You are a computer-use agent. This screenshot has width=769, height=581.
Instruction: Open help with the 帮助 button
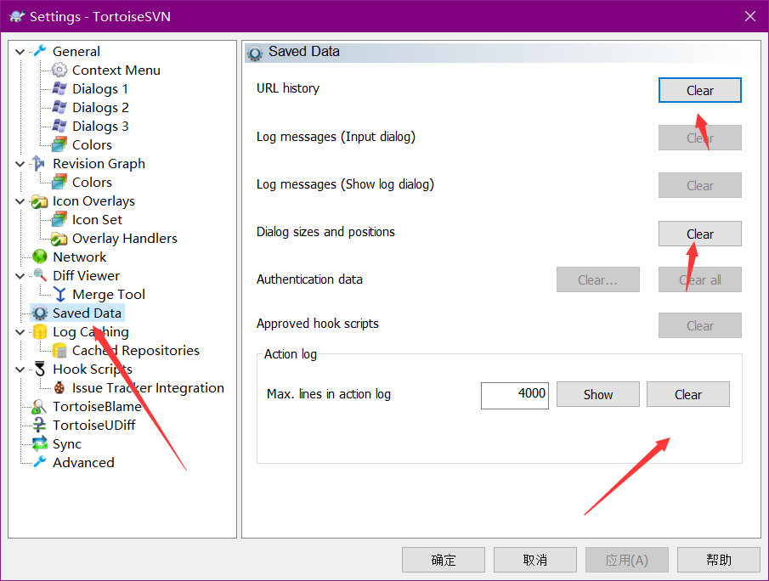(719, 560)
